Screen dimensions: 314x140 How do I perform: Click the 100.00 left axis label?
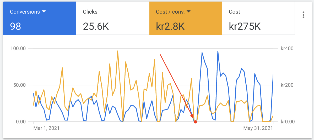[x=18, y=48]
